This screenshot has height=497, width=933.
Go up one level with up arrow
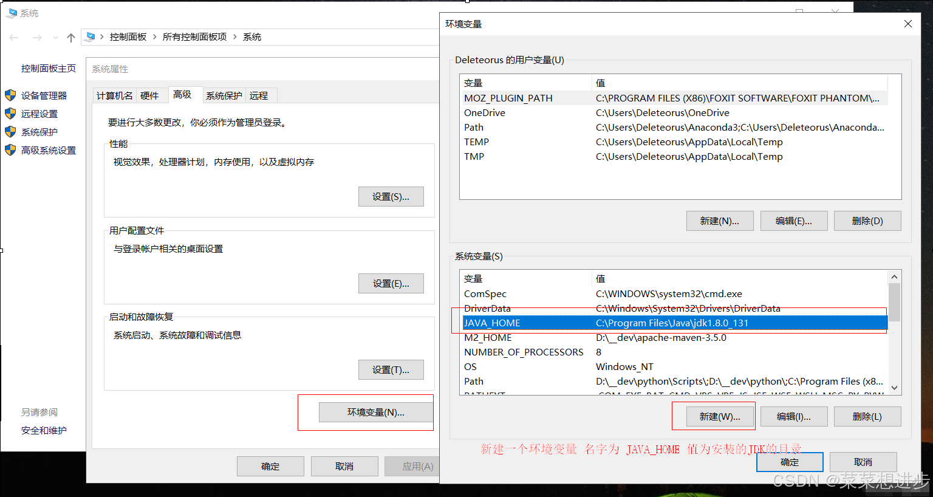pyautogui.click(x=71, y=38)
